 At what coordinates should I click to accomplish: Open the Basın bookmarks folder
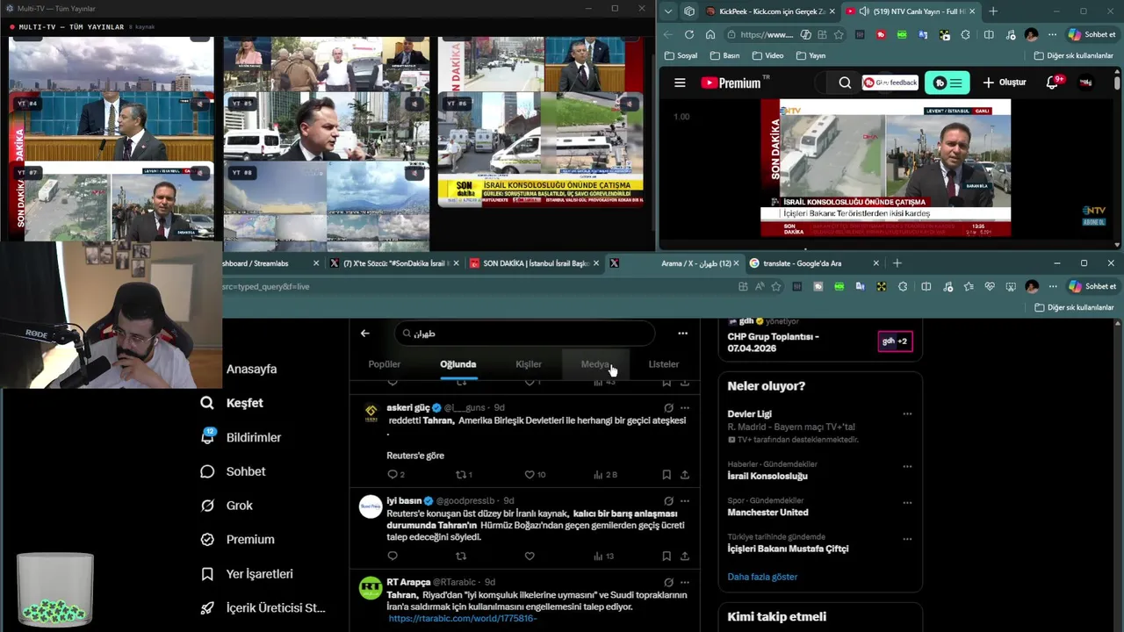[x=724, y=55]
